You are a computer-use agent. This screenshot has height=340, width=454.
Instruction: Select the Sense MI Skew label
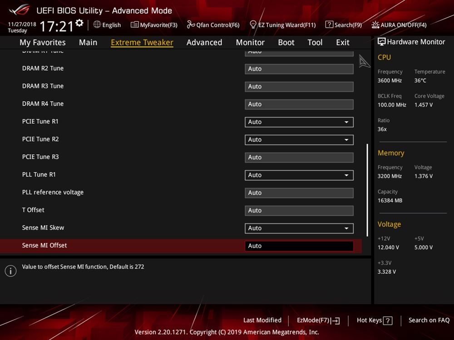pyautogui.click(x=43, y=228)
